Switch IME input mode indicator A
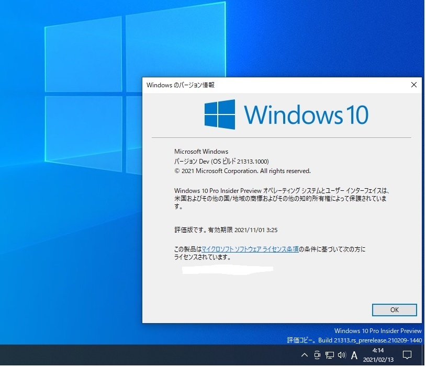 pyautogui.click(x=354, y=355)
